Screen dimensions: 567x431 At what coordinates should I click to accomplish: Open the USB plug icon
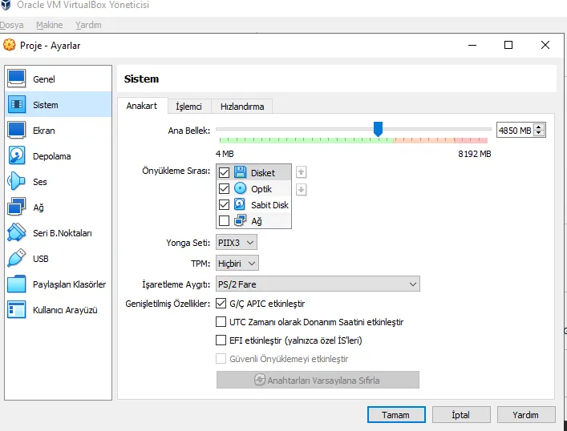[x=16, y=258]
